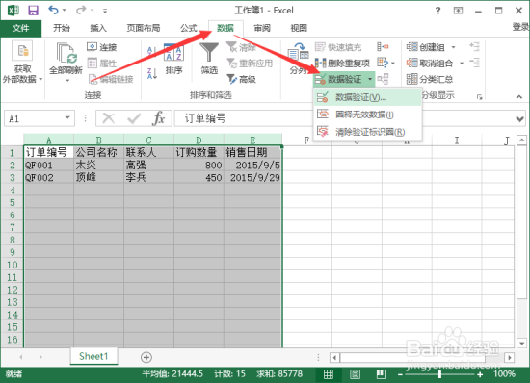Viewport: 530px width, 383px height.
Task: Click the Redo arrow icon
Action: point(81,10)
